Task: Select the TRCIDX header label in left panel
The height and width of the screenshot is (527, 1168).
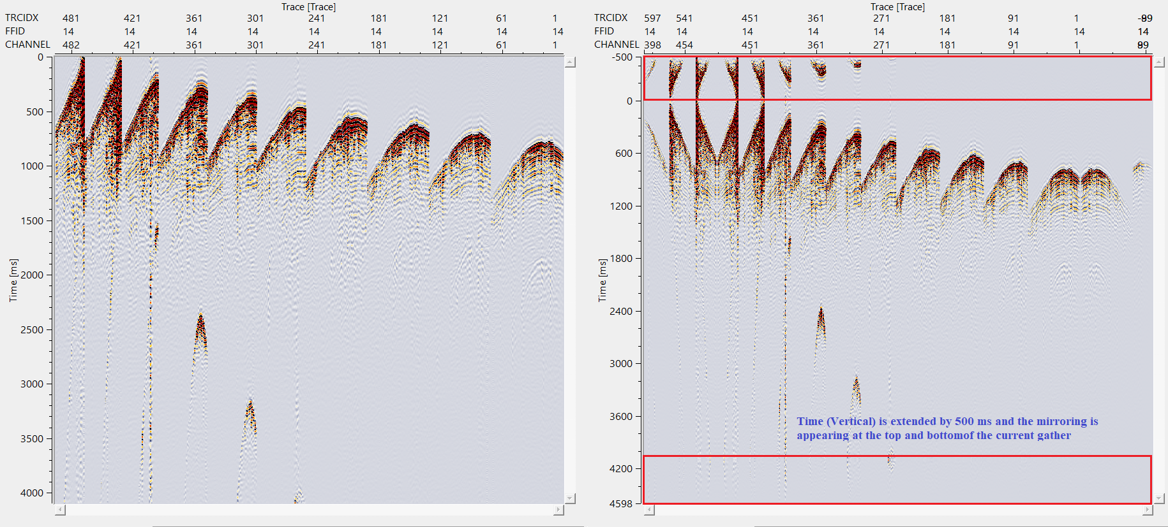Action: (x=22, y=18)
